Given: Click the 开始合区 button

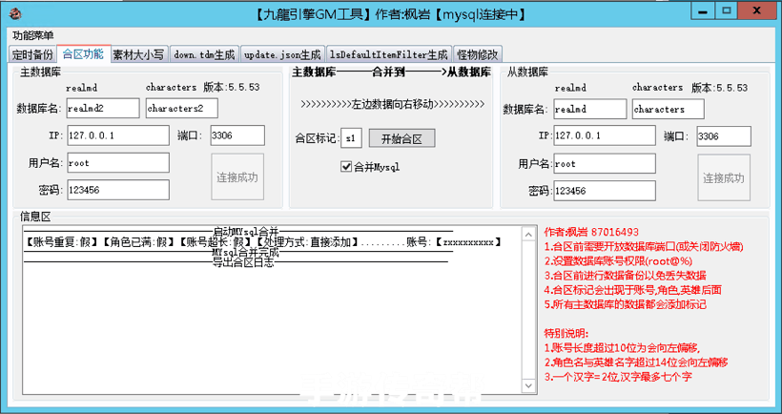Looking at the screenshot, I should [402, 138].
